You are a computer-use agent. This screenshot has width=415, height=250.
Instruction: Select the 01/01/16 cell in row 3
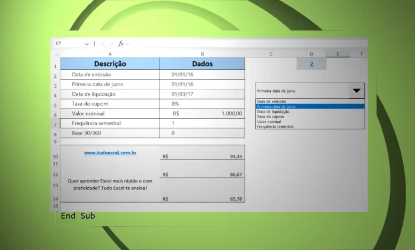coord(202,85)
